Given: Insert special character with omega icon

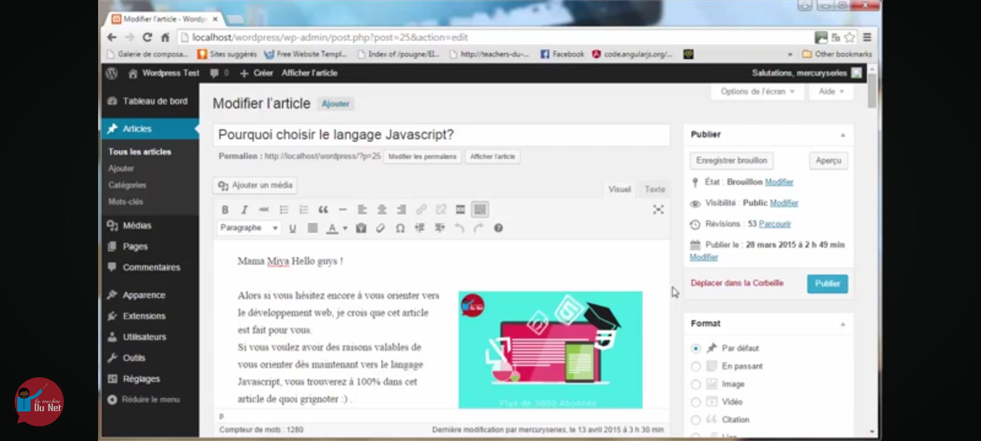Looking at the screenshot, I should click(x=400, y=228).
